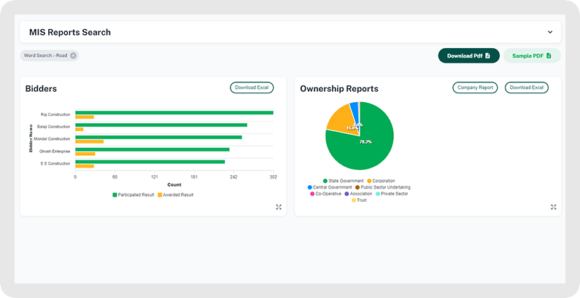Expand the Ownership Reports chart to fullscreen
Viewport: 580px width, 298px height.
(x=554, y=207)
